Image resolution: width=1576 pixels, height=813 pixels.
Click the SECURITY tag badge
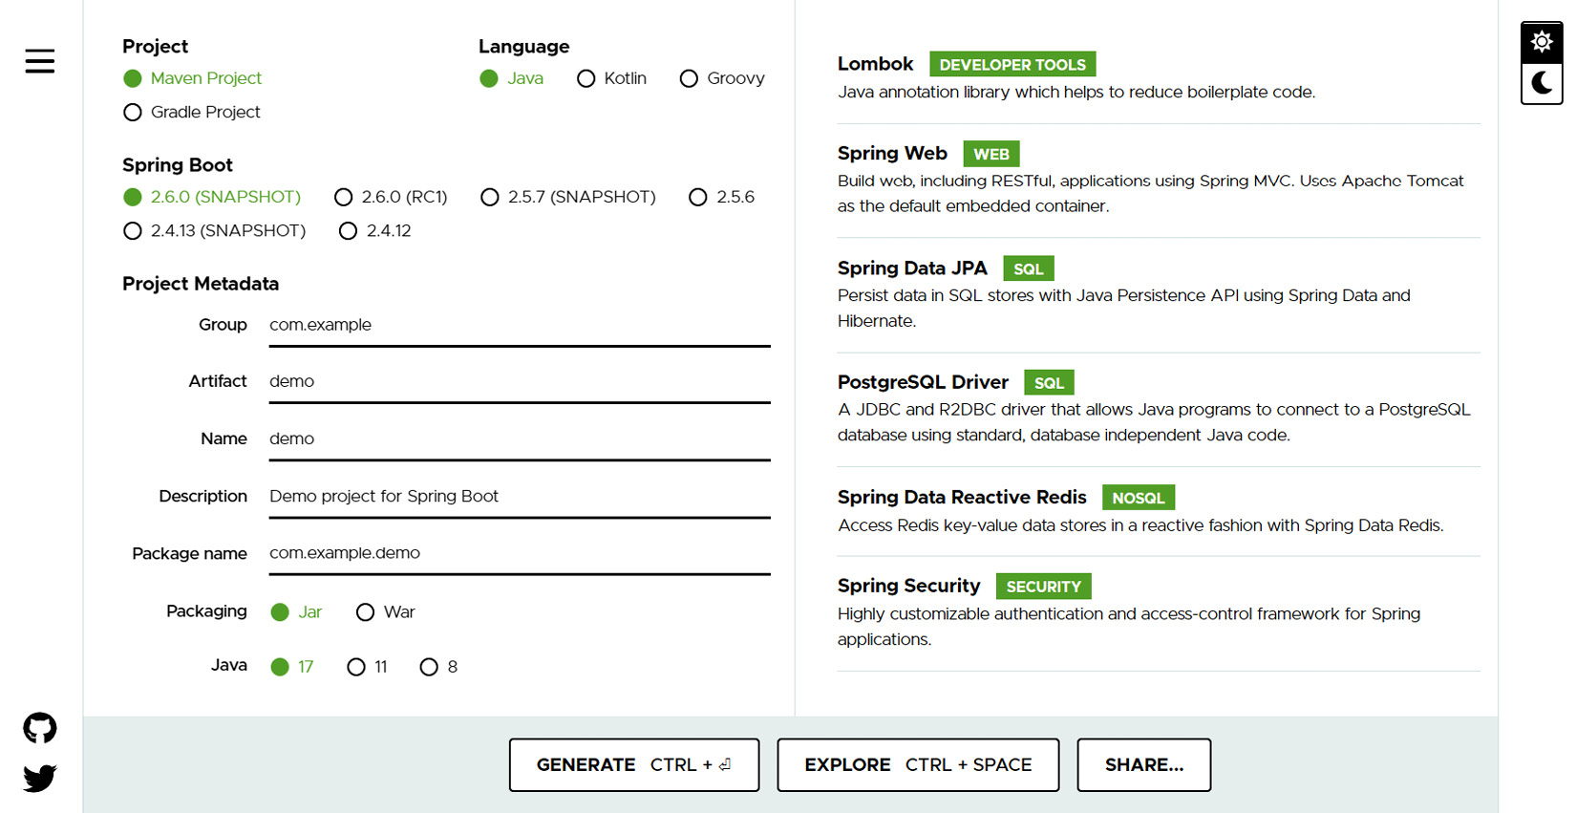pos(1044,587)
